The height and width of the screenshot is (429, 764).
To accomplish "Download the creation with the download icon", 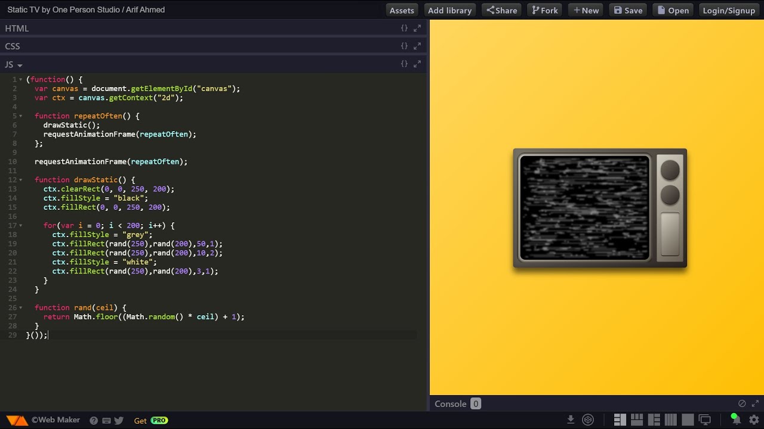I will (571, 419).
